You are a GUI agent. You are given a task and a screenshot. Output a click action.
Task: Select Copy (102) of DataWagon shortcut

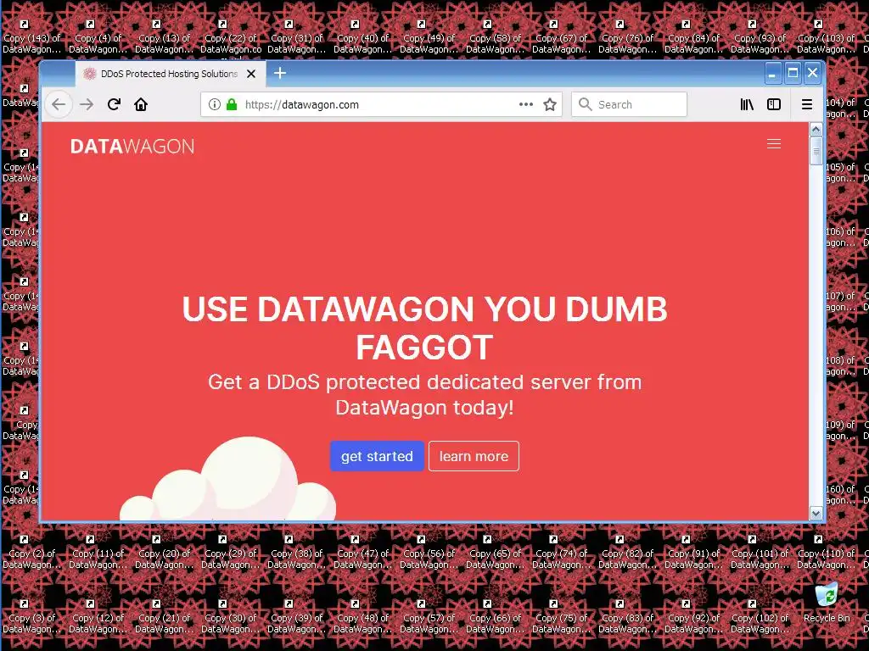pos(760,617)
